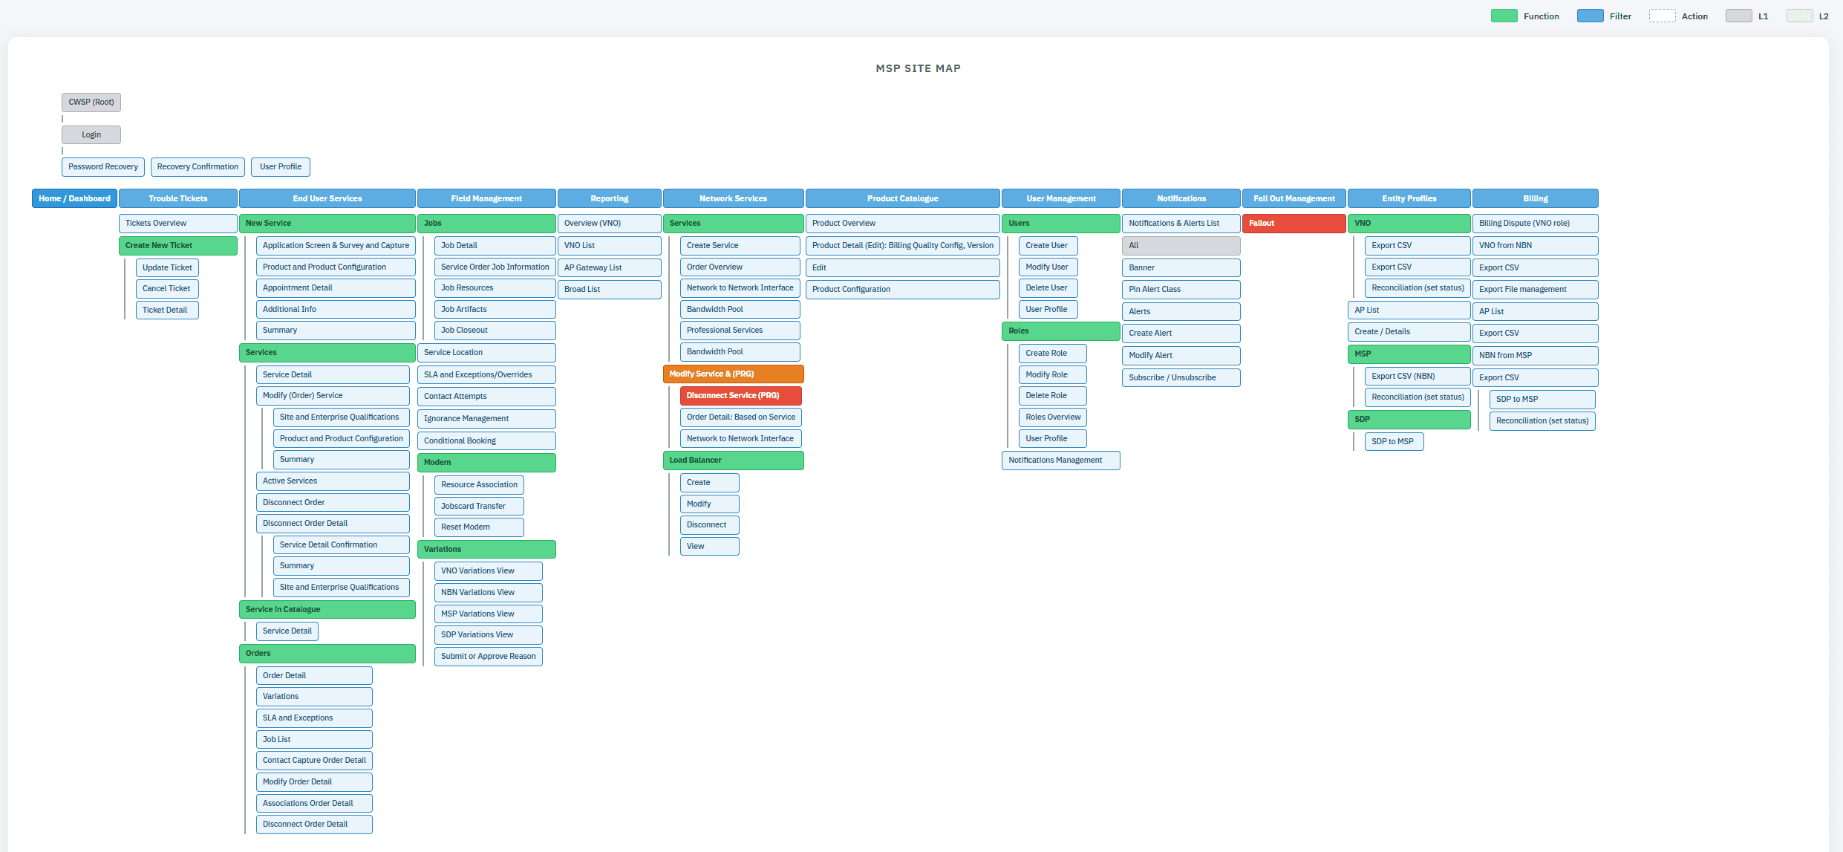
Task: Click the red Disconnect Service (PRG) box
Action: (x=740, y=395)
